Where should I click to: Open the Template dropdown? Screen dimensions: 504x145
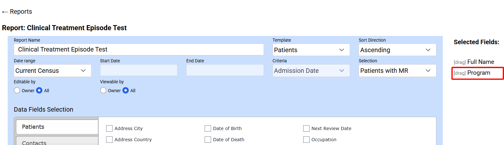311,50
